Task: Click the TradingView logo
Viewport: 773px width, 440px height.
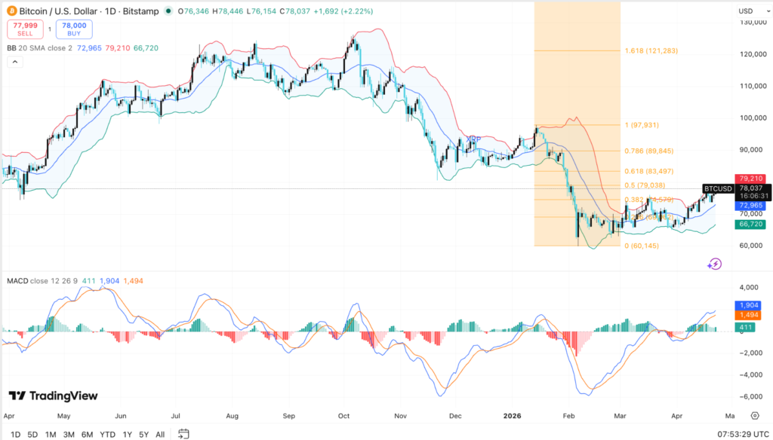Action: (x=53, y=396)
